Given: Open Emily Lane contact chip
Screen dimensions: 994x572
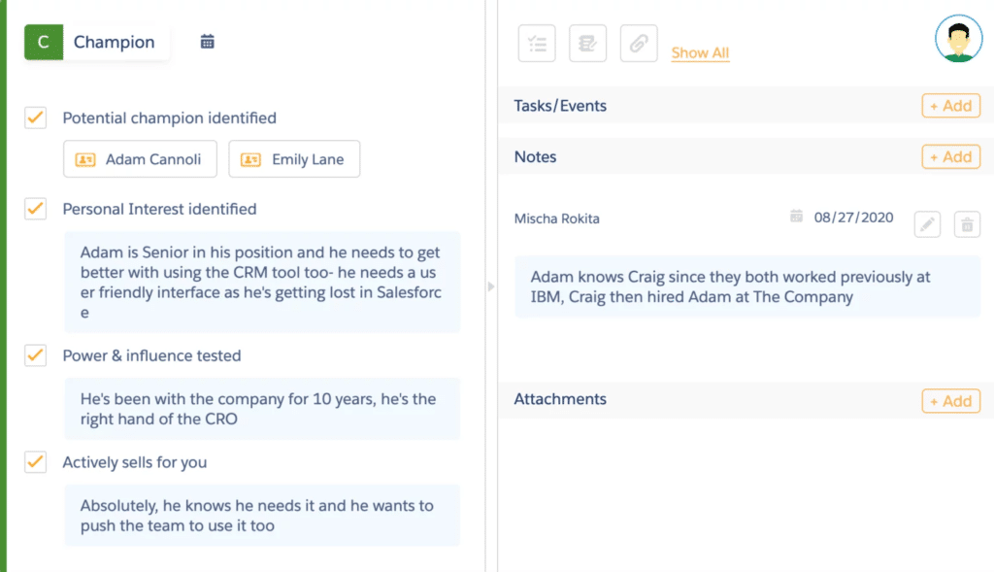Looking at the screenshot, I should (x=294, y=159).
